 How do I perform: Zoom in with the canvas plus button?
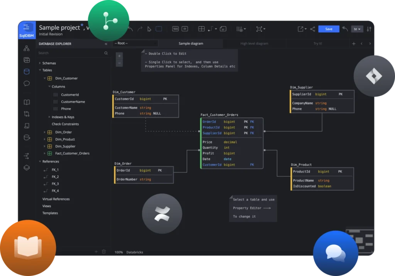(x=119, y=56)
